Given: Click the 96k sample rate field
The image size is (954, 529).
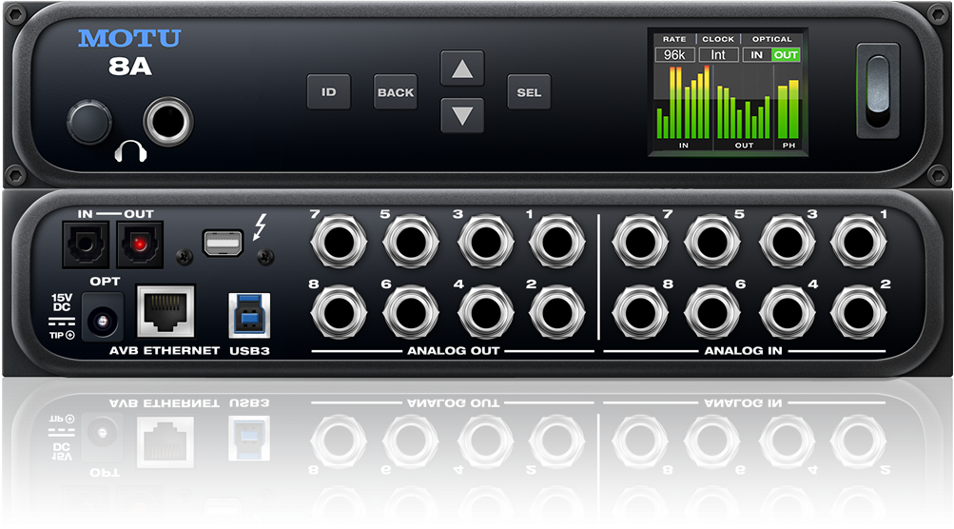Looking at the screenshot, I should click(x=674, y=55).
